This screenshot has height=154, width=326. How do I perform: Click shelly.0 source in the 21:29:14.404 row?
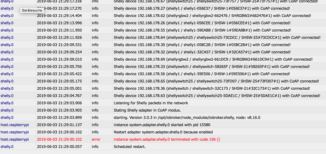click(x=7, y=15)
